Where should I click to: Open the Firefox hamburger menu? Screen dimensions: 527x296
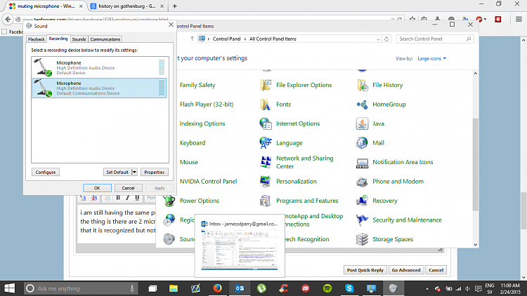click(x=519, y=20)
